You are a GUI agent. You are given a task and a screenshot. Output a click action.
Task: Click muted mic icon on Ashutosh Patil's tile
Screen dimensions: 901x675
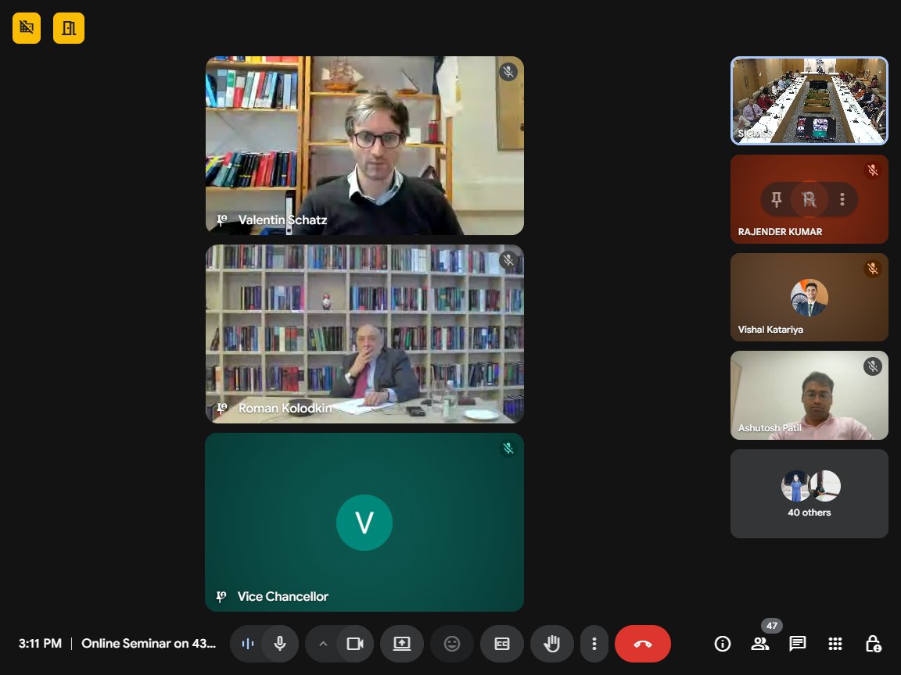coord(872,366)
